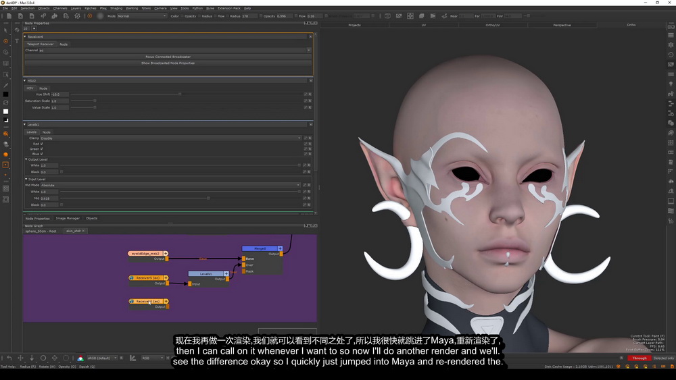Collapse the Input Level group
Image resolution: width=676 pixels, height=380 pixels.
pos(26,179)
